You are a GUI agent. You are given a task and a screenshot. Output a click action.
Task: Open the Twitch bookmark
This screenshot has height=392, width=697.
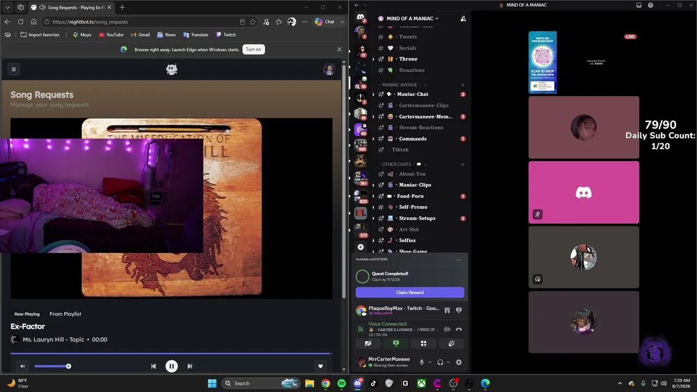click(226, 35)
